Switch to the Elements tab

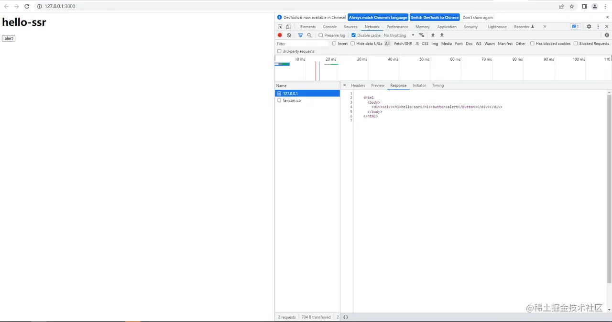[x=308, y=27]
